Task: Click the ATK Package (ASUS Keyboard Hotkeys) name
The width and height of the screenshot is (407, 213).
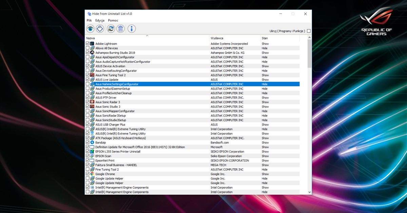Action: point(121,138)
